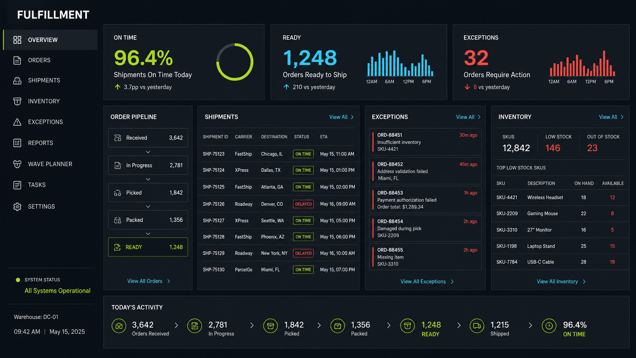Click the arrow after 1,842 Picked in activity
Image resolution: width=636 pixels, height=358 pixels.
click(x=319, y=325)
